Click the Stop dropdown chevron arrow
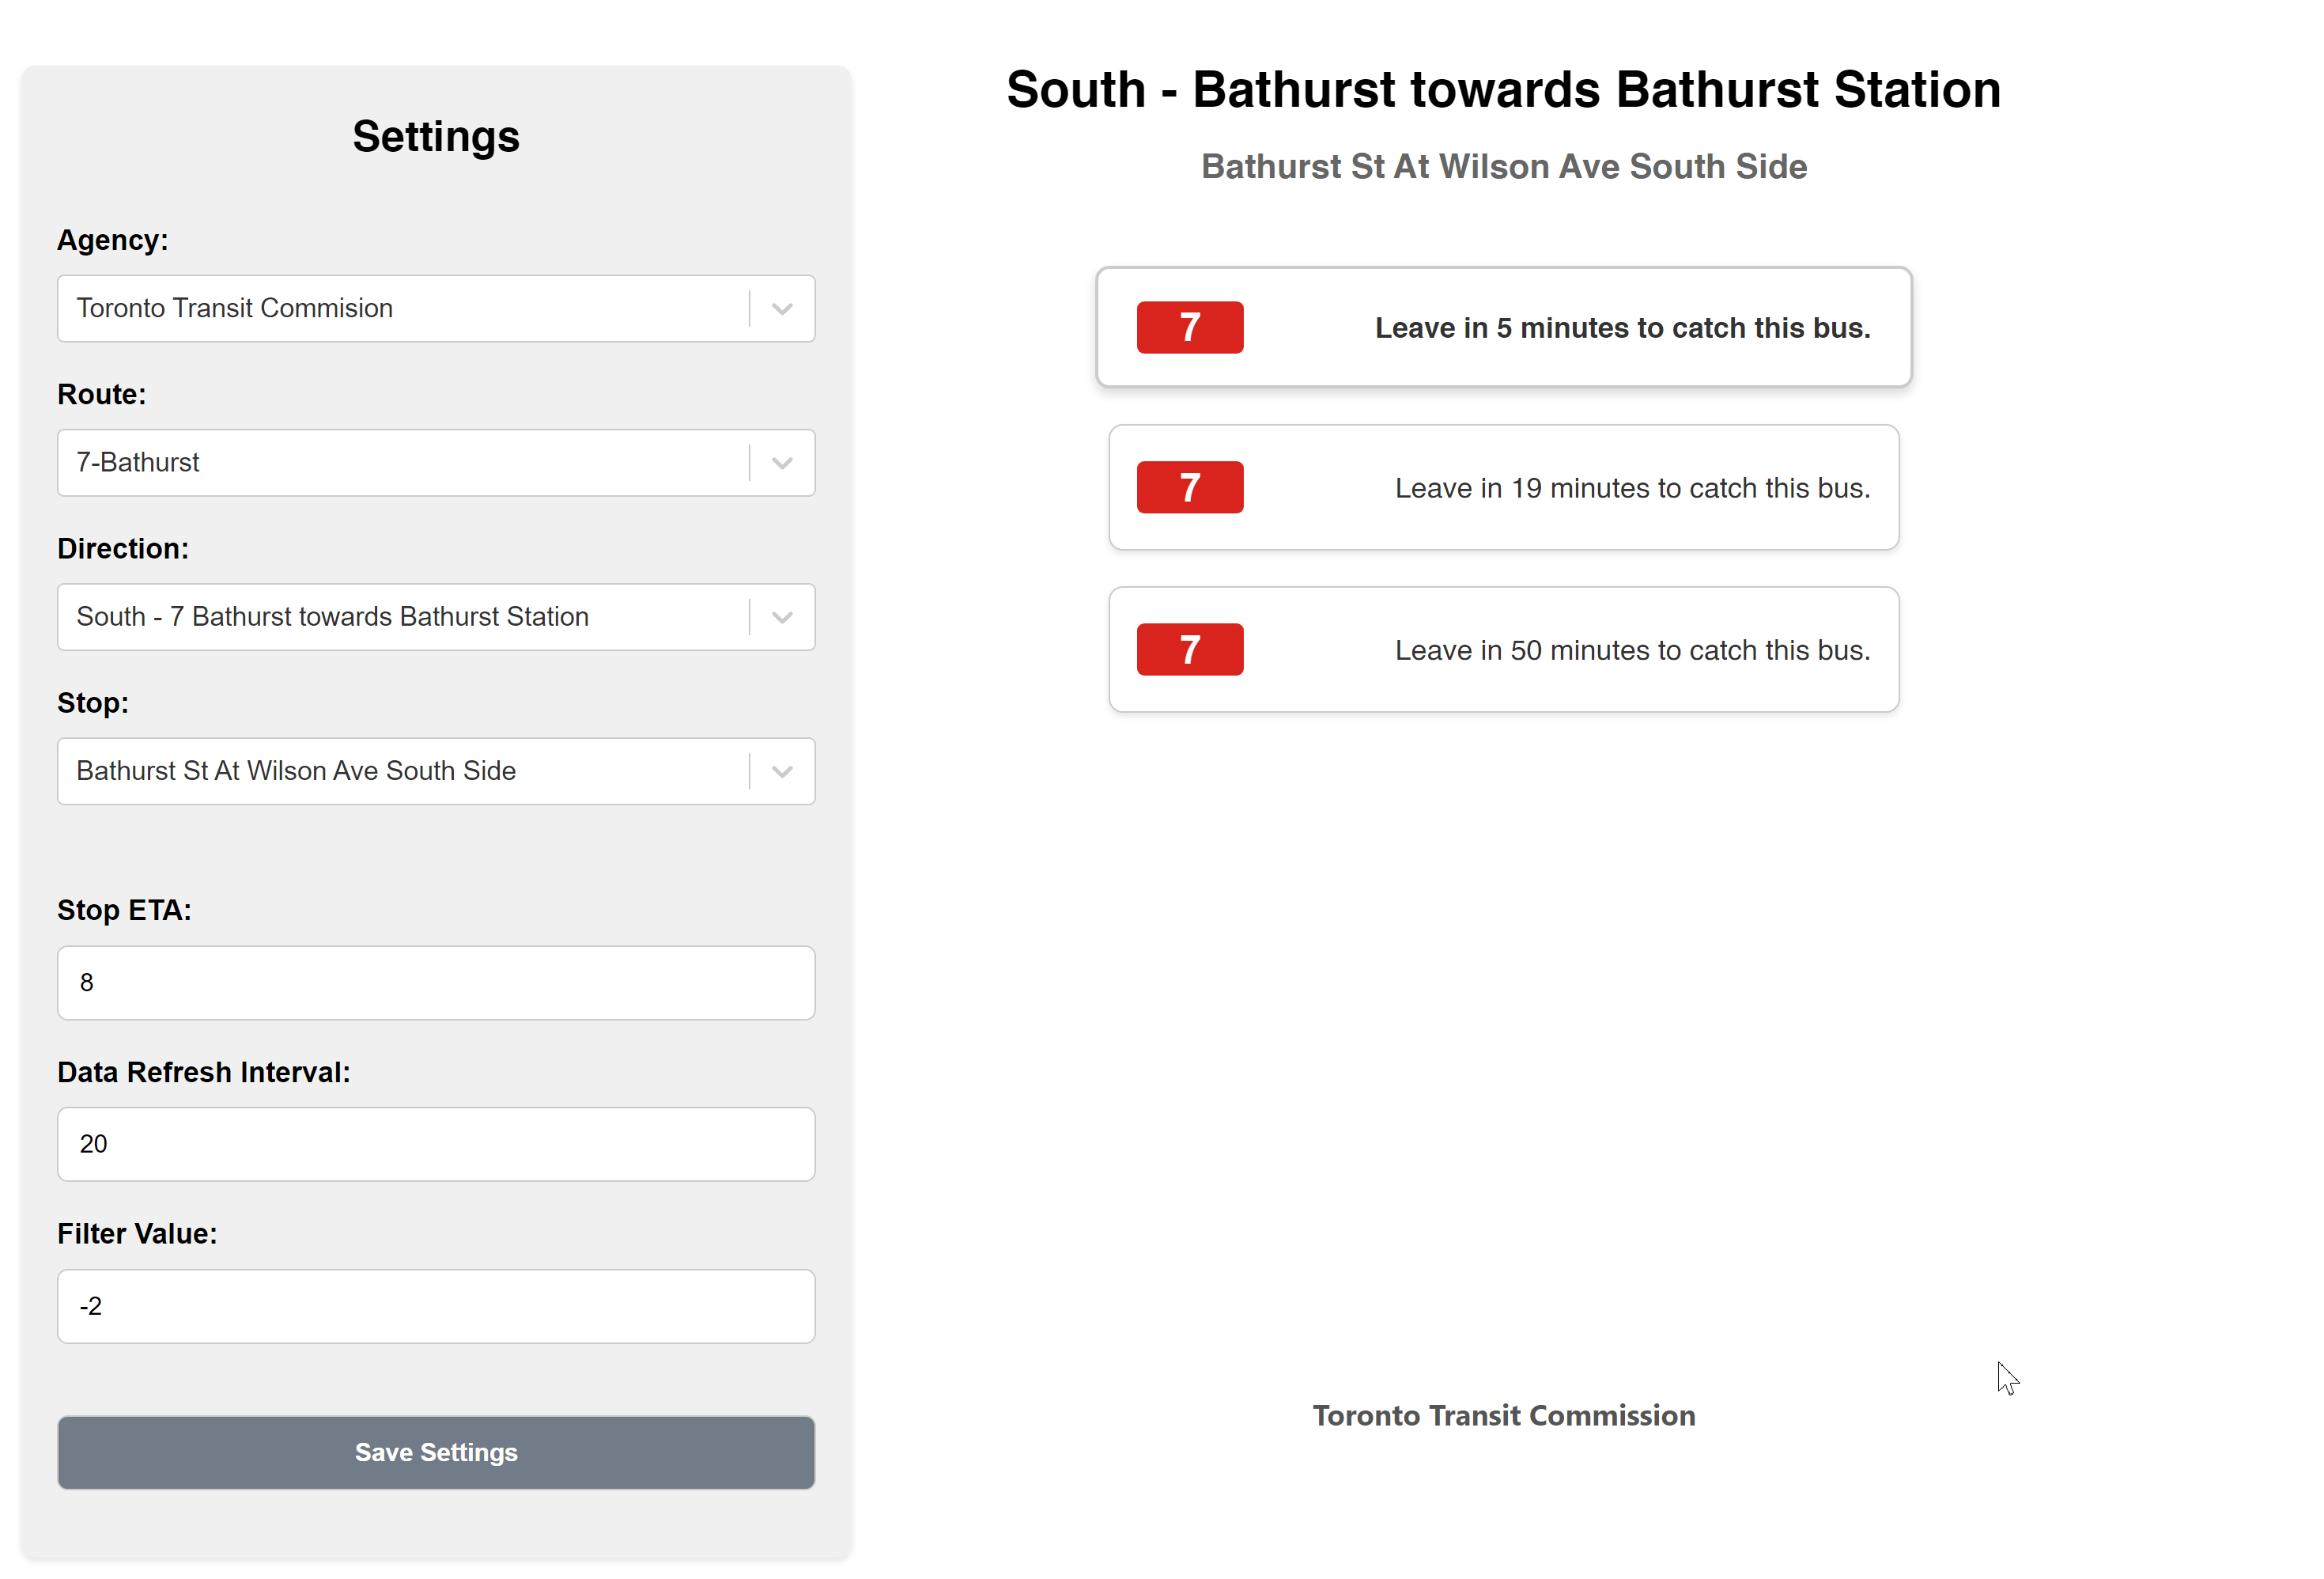The image size is (2324, 1579). [x=782, y=771]
